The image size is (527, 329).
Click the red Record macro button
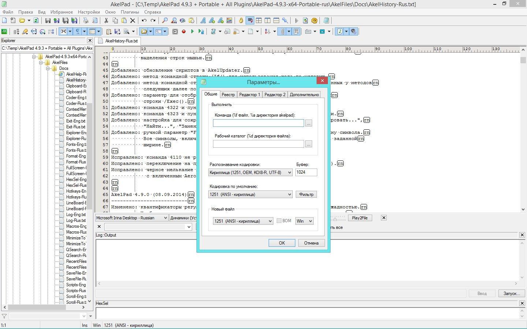[x=184, y=32]
